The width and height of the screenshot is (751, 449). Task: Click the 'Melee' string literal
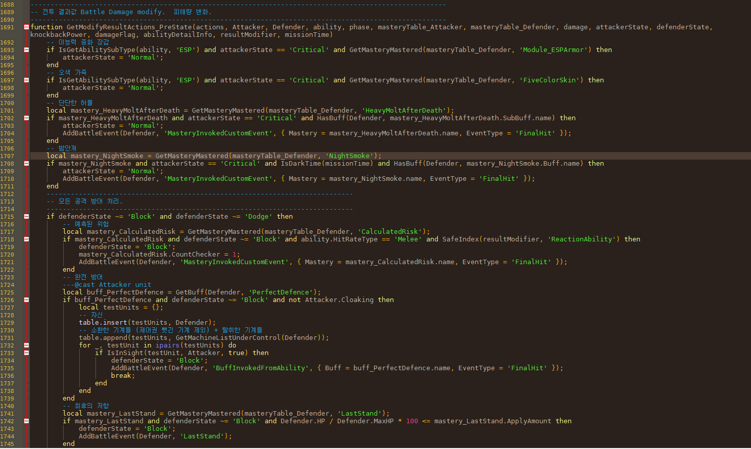click(408, 239)
